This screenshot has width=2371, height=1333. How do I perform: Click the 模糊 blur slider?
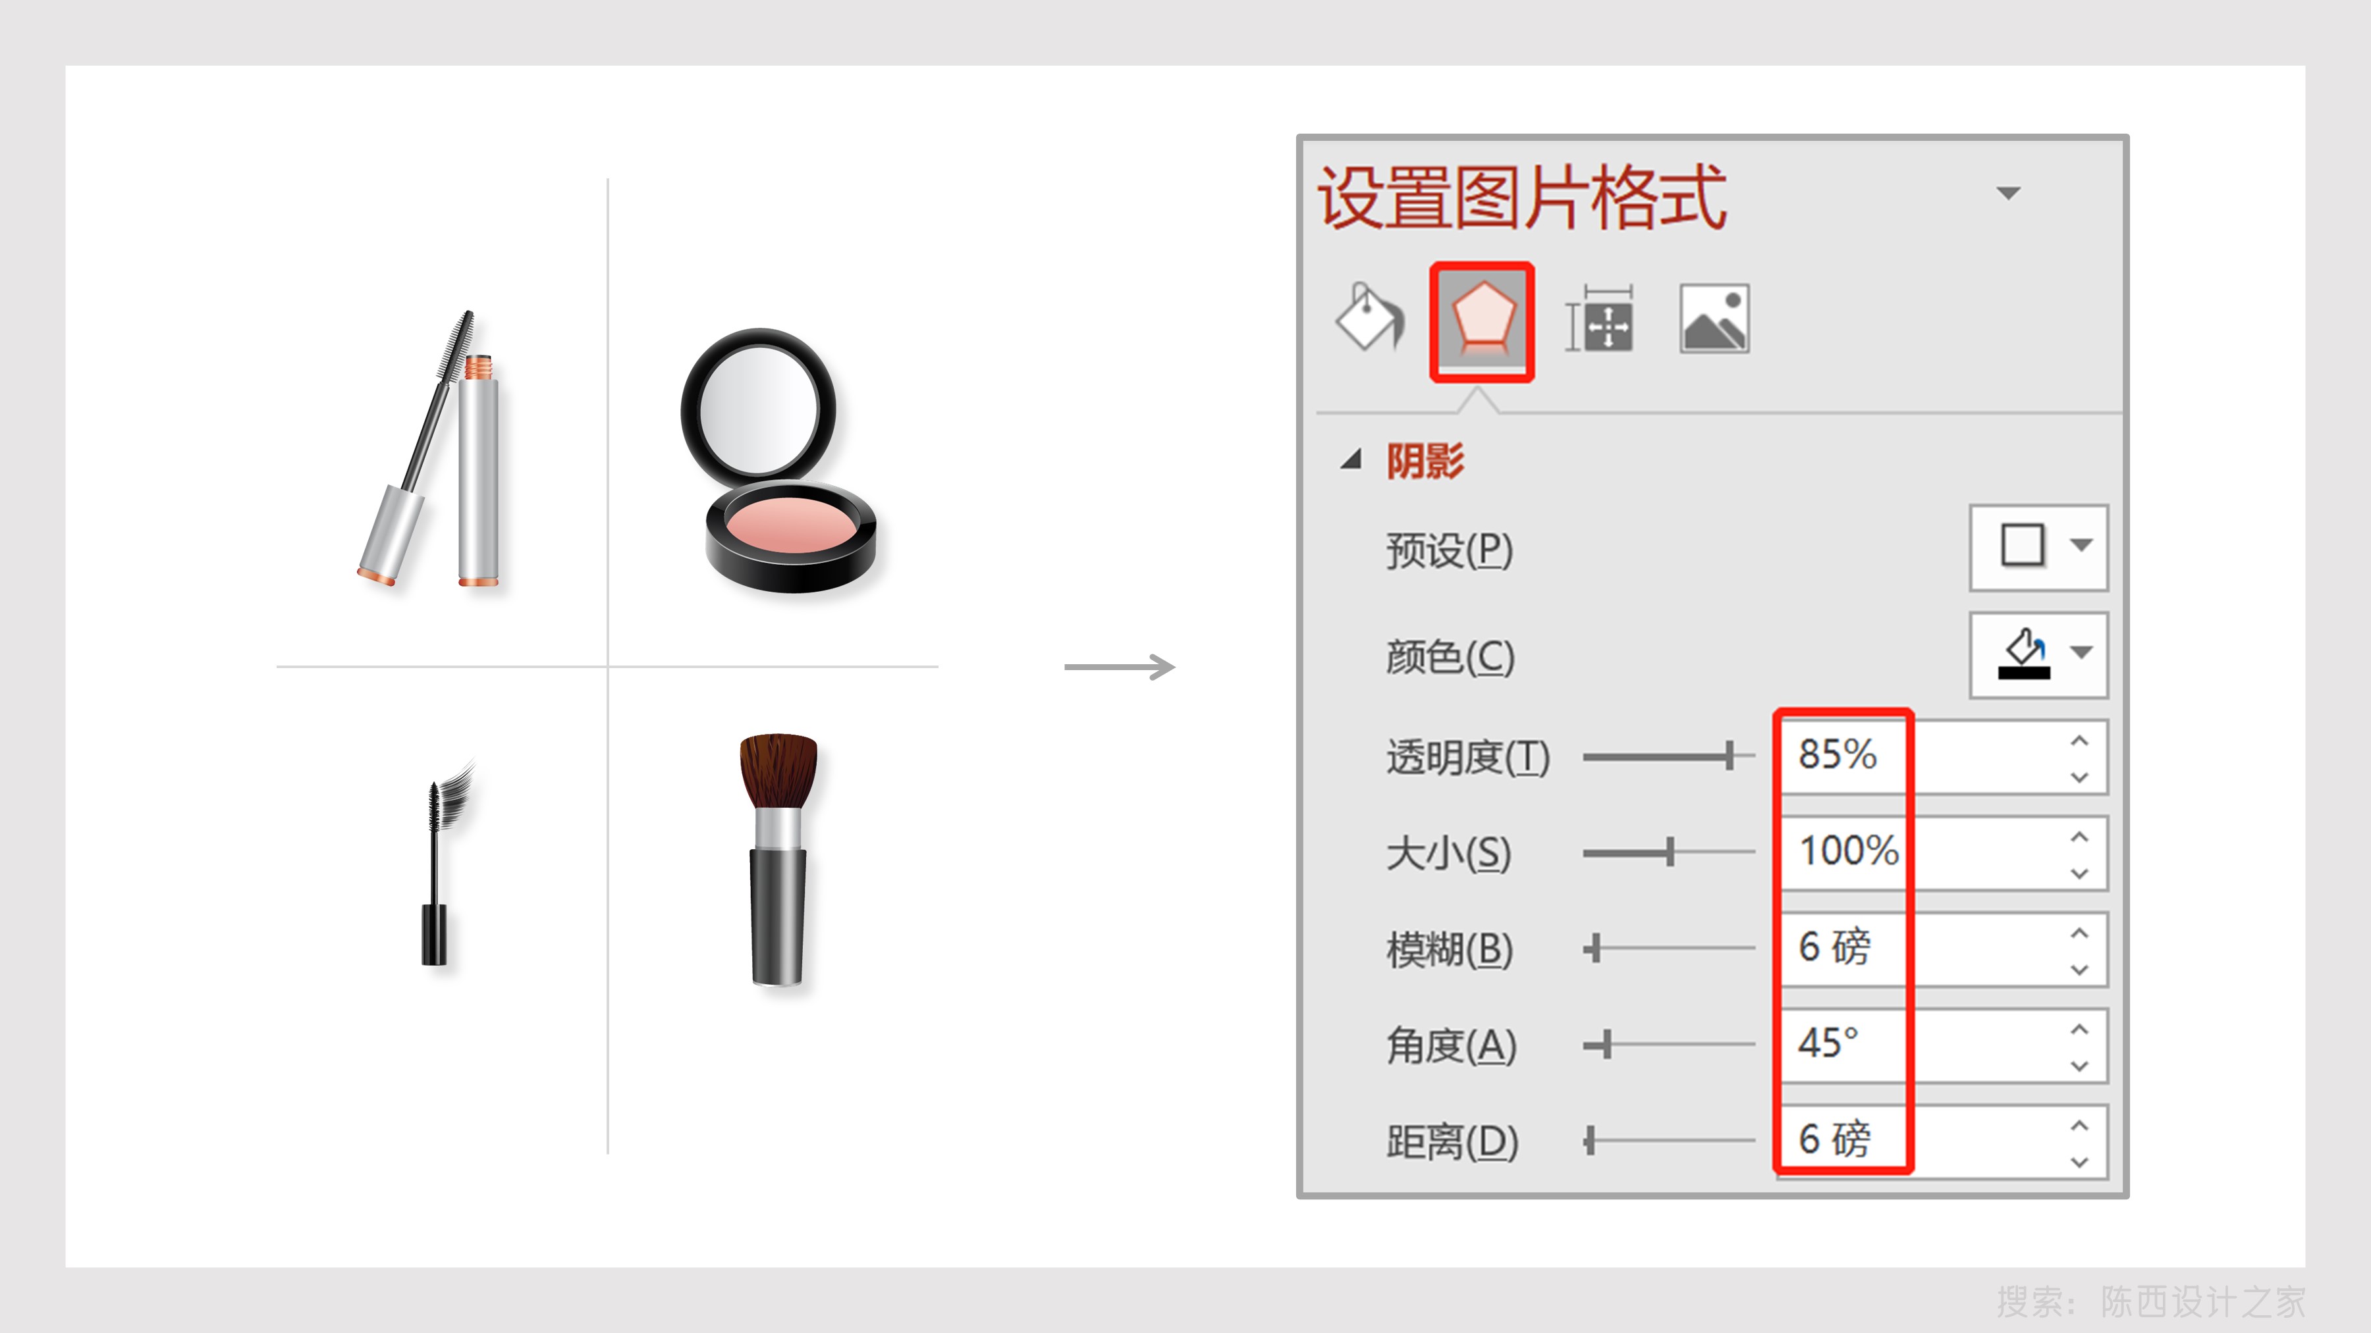tap(1668, 949)
